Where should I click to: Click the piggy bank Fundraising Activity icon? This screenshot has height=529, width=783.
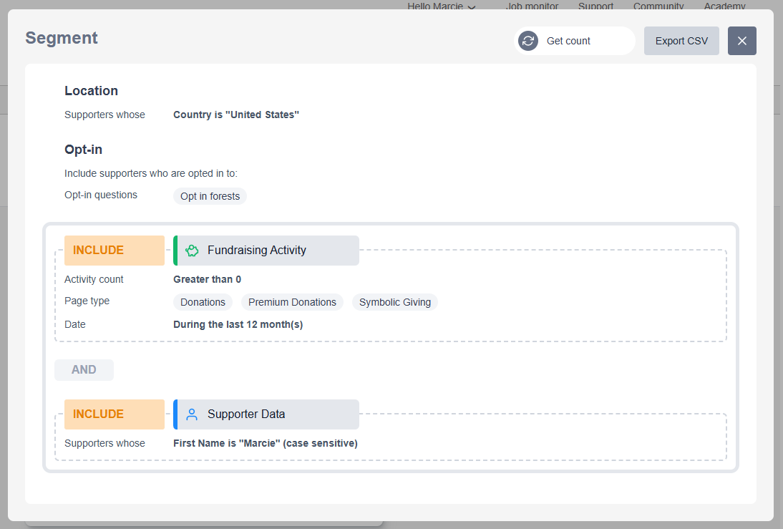point(192,251)
